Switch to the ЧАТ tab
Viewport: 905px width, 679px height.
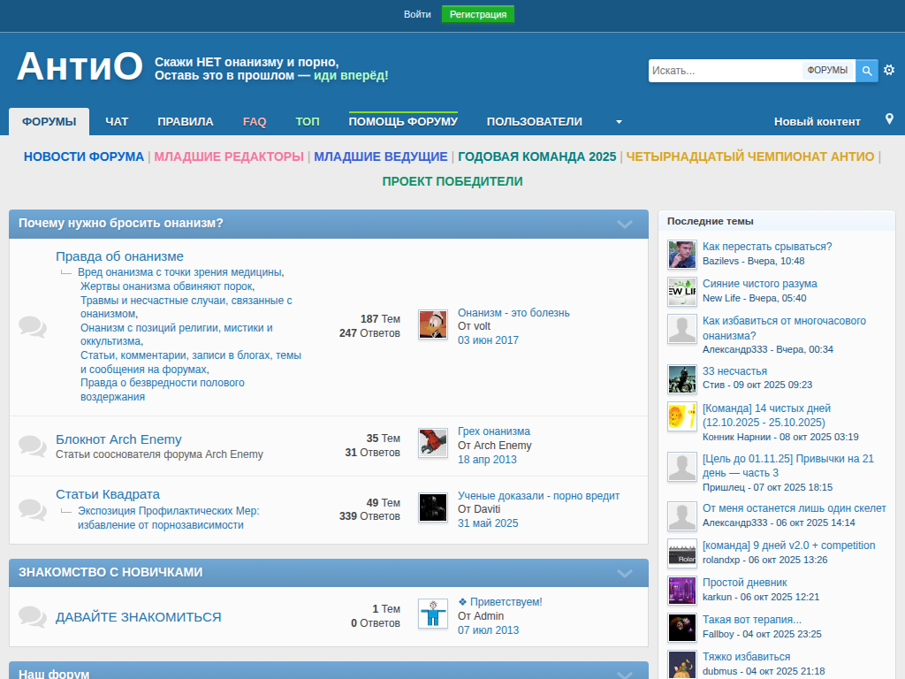[117, 122]
